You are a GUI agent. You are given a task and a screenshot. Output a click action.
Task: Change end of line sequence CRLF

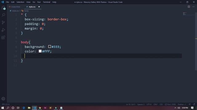click(155, 104)
